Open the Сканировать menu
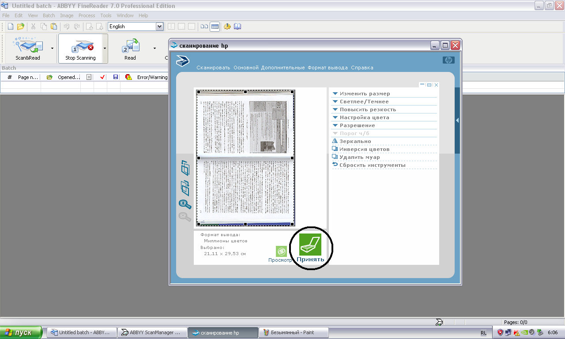 (213, 68)
